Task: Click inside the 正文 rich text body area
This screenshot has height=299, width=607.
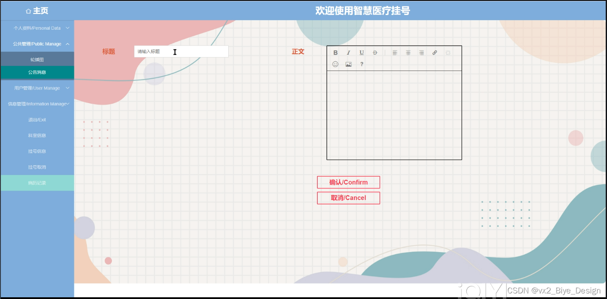Action: point(394,115)
